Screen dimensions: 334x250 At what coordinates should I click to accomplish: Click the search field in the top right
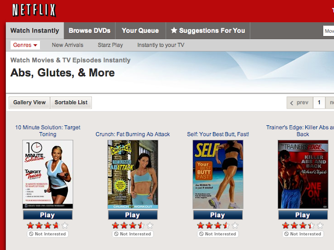328,31
